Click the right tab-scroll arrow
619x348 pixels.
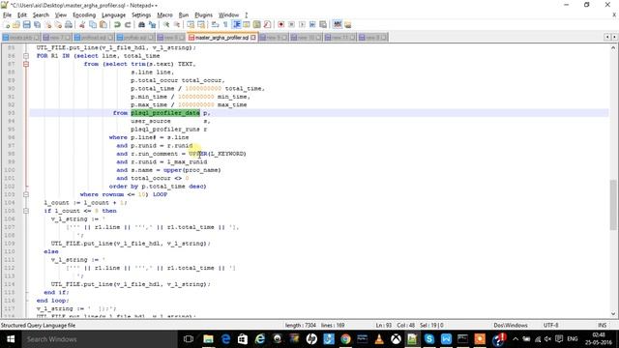tap(614, 37)
